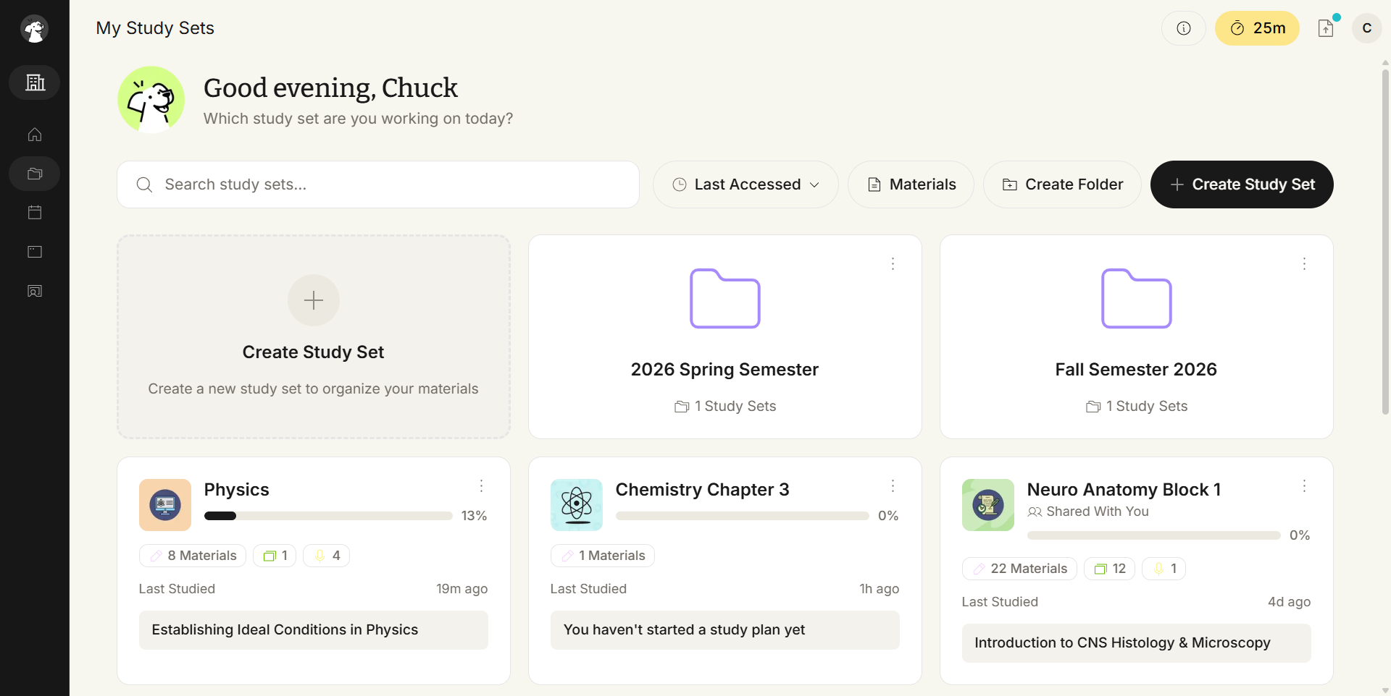Click the 22 Materials chip
The image size is (1391, 696).
(1019, 569)
